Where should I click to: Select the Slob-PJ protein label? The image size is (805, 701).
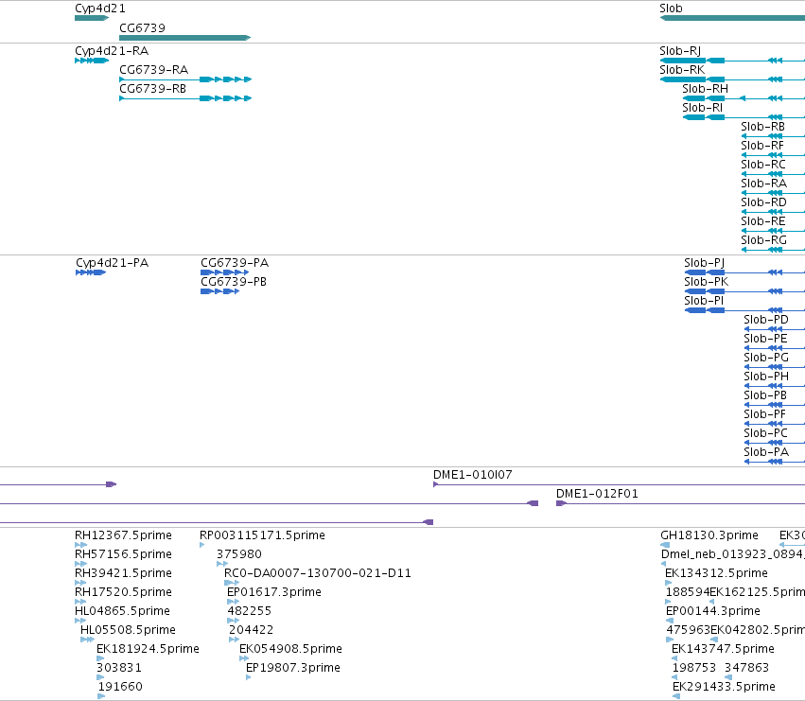pos(705,263)
